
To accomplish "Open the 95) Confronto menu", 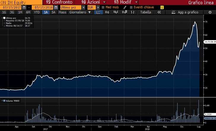I will click(59, 2).
